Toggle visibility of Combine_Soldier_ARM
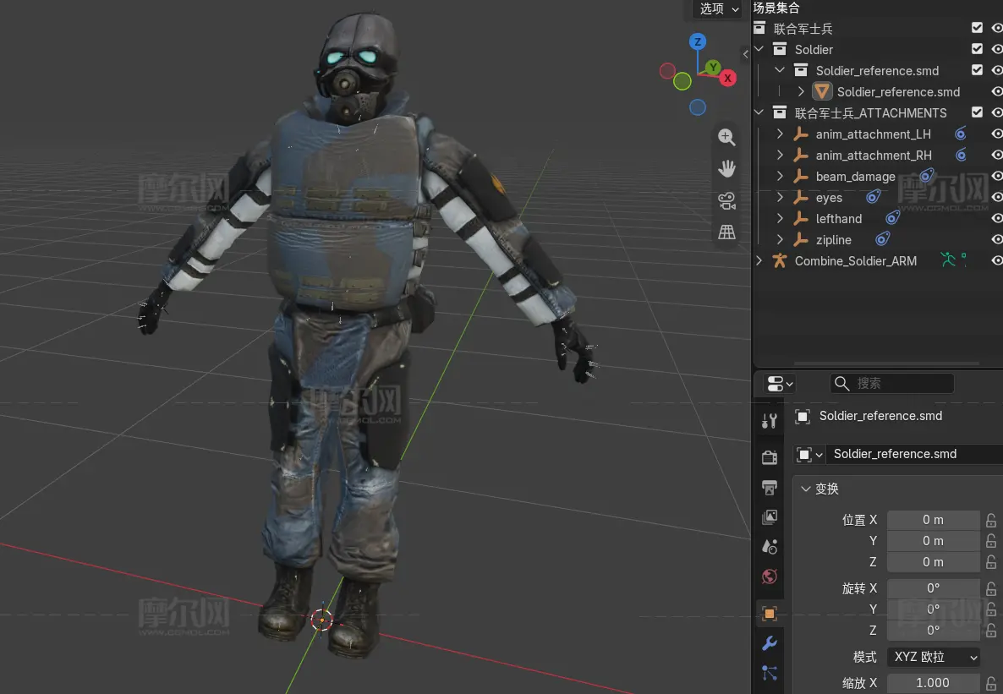This screenshot has height=694, width=1003. pyautogui.click(x=996, y=260)
